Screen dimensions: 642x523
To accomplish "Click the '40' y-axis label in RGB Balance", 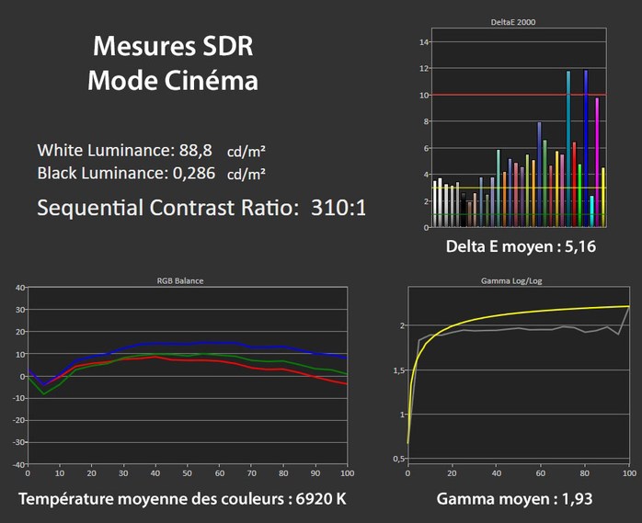I will (20, 288).
